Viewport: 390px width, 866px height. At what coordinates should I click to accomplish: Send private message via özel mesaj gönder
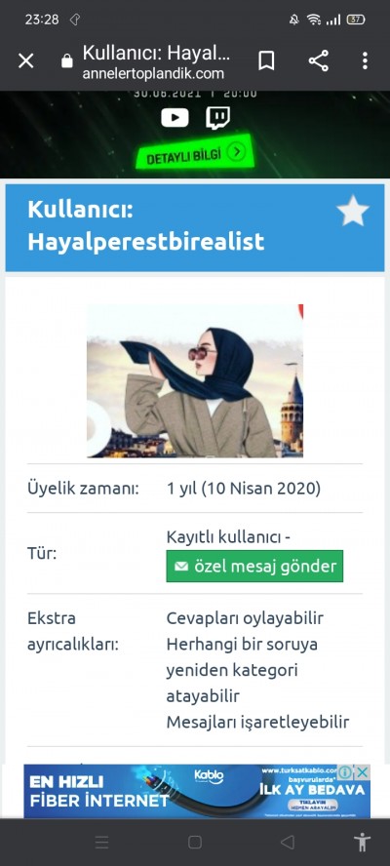[254, 566]
